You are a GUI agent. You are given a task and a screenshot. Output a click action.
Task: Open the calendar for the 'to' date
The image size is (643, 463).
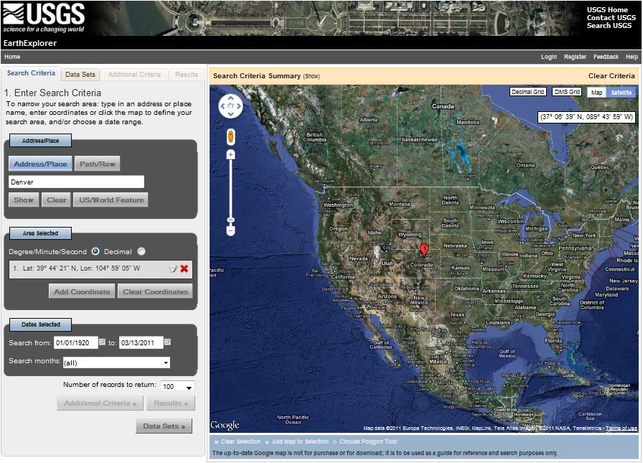click(x=167, y=342)
